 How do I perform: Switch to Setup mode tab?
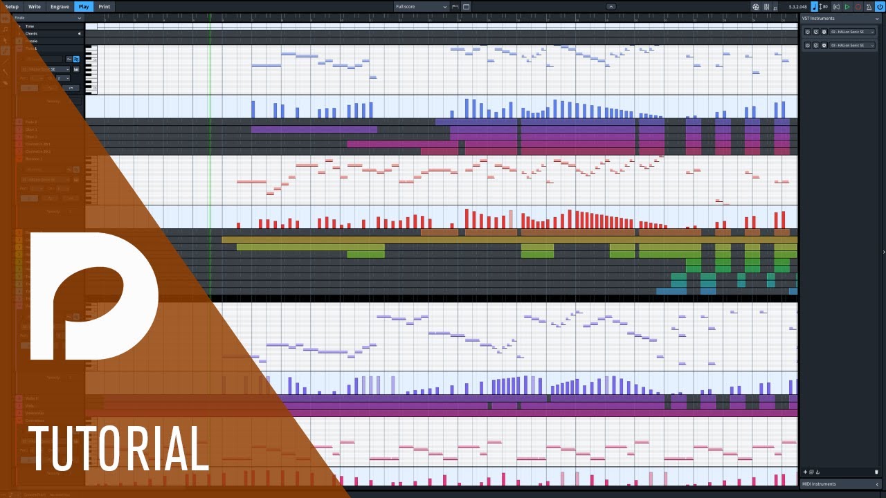(12, 6)
